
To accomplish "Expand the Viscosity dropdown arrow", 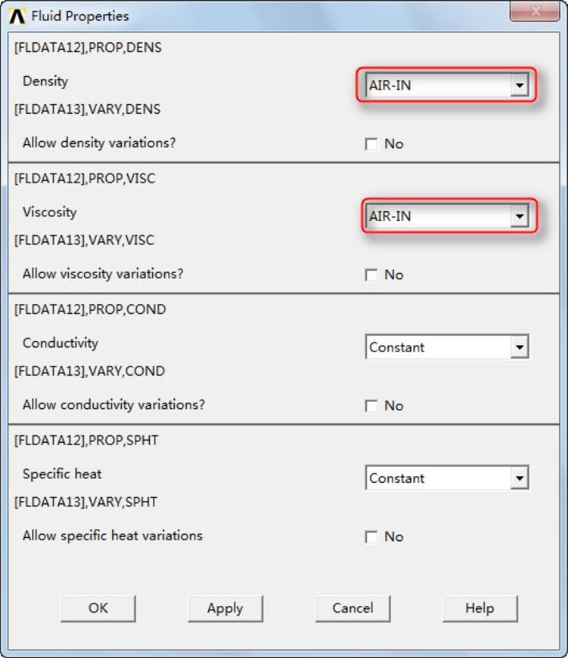I will click(x=520, y=216).
